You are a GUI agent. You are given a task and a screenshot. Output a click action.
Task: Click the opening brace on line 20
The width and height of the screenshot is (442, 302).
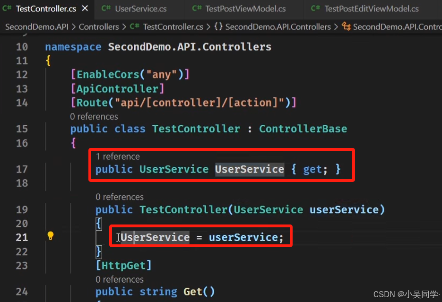pyautogui.click(x=99, y=224)
